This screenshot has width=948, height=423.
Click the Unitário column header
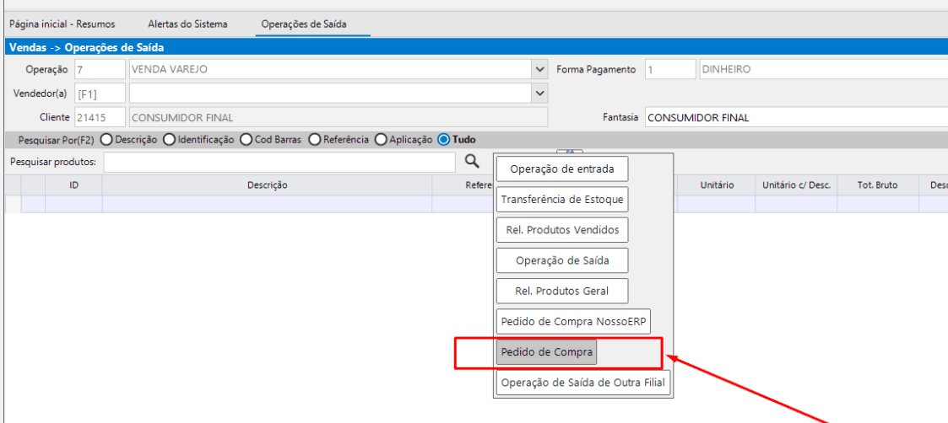[x=717, y=185]
